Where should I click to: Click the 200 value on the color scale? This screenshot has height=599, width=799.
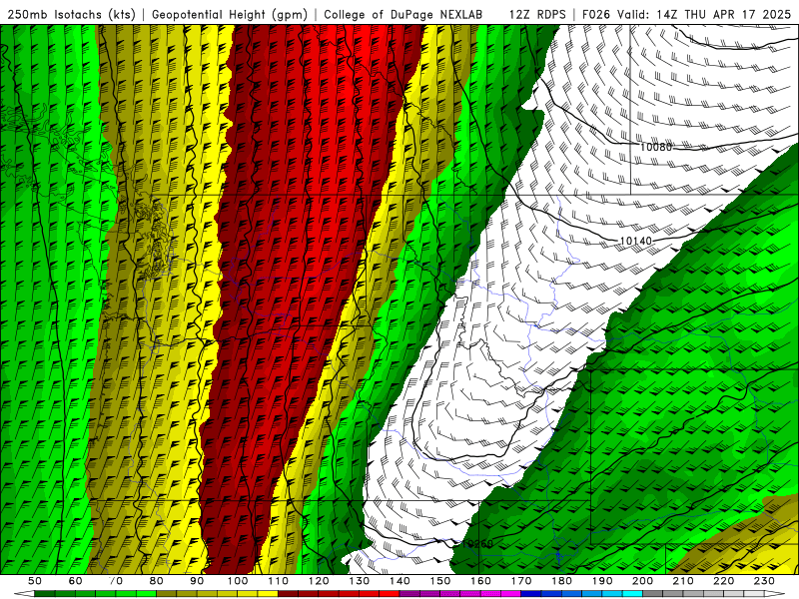643,581
